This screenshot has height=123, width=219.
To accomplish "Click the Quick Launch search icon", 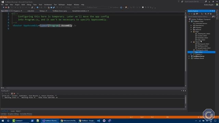I will (x=206, y=1).
